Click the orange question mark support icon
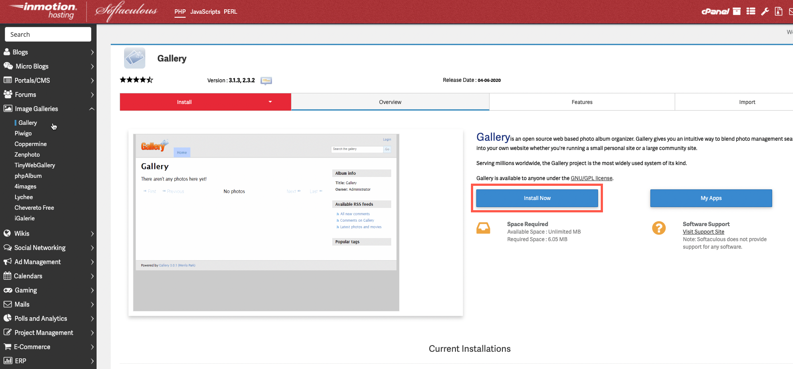This screenshot has height=369, width=793. click(x=659, y=228)
